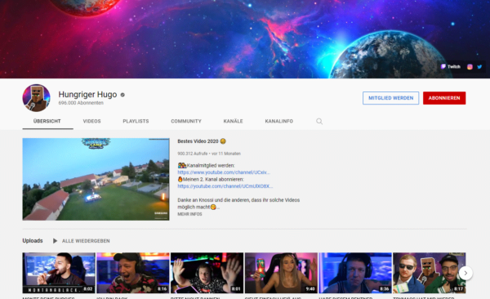This screenshot has width=490, height=299.
Task: Click the 900.312 Aufrufe view count text
Action: point(193,154)
